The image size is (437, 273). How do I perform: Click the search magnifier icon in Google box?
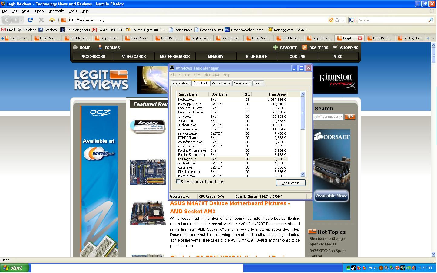tap(431, 20)
